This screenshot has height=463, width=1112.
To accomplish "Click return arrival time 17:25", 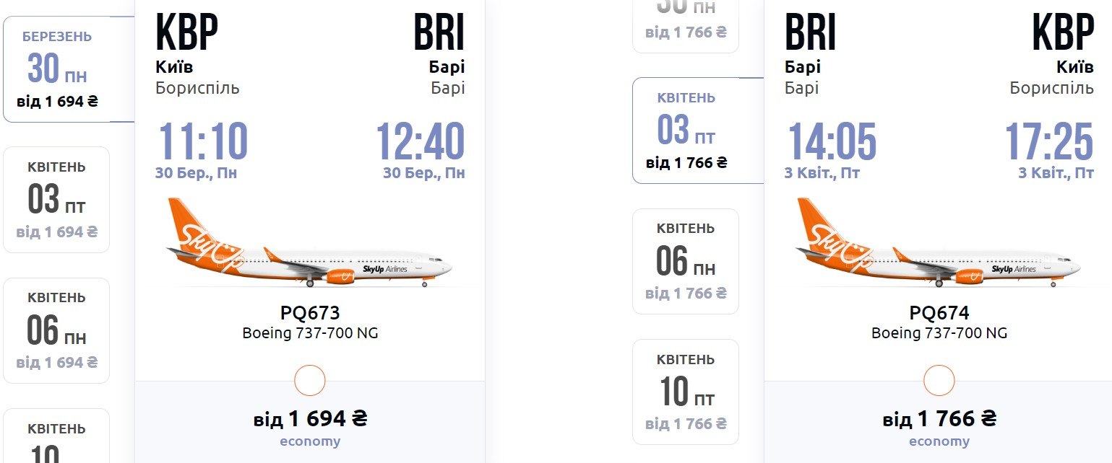I will click(x=1049, y=141).
